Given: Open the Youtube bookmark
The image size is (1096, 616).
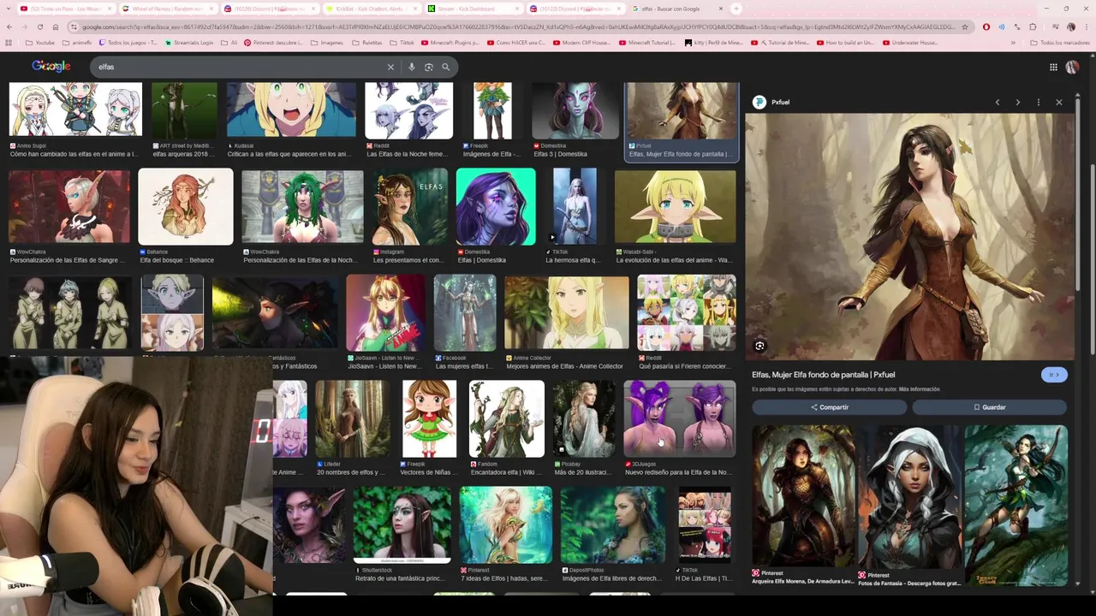Looking at the screenshot, I should 40,42.
